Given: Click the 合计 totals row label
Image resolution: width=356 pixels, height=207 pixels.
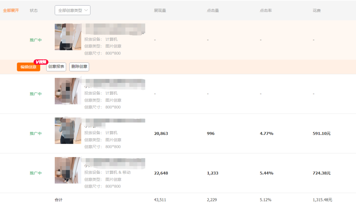Looking at the screenshot, I should [x=58, y=200].
